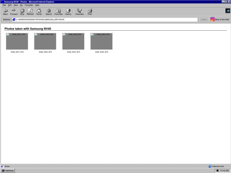The height and width of the screenshot is (173, 231).
Task: Open the Favorites toolbar icon
Action: [x=58, y=12]
